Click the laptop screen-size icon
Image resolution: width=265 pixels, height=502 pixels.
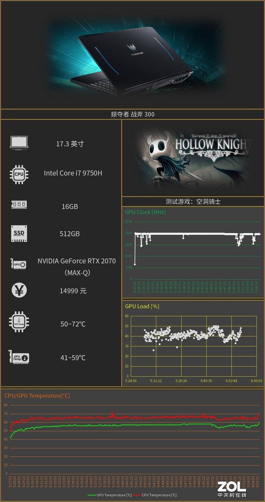[x=19, y=142]
